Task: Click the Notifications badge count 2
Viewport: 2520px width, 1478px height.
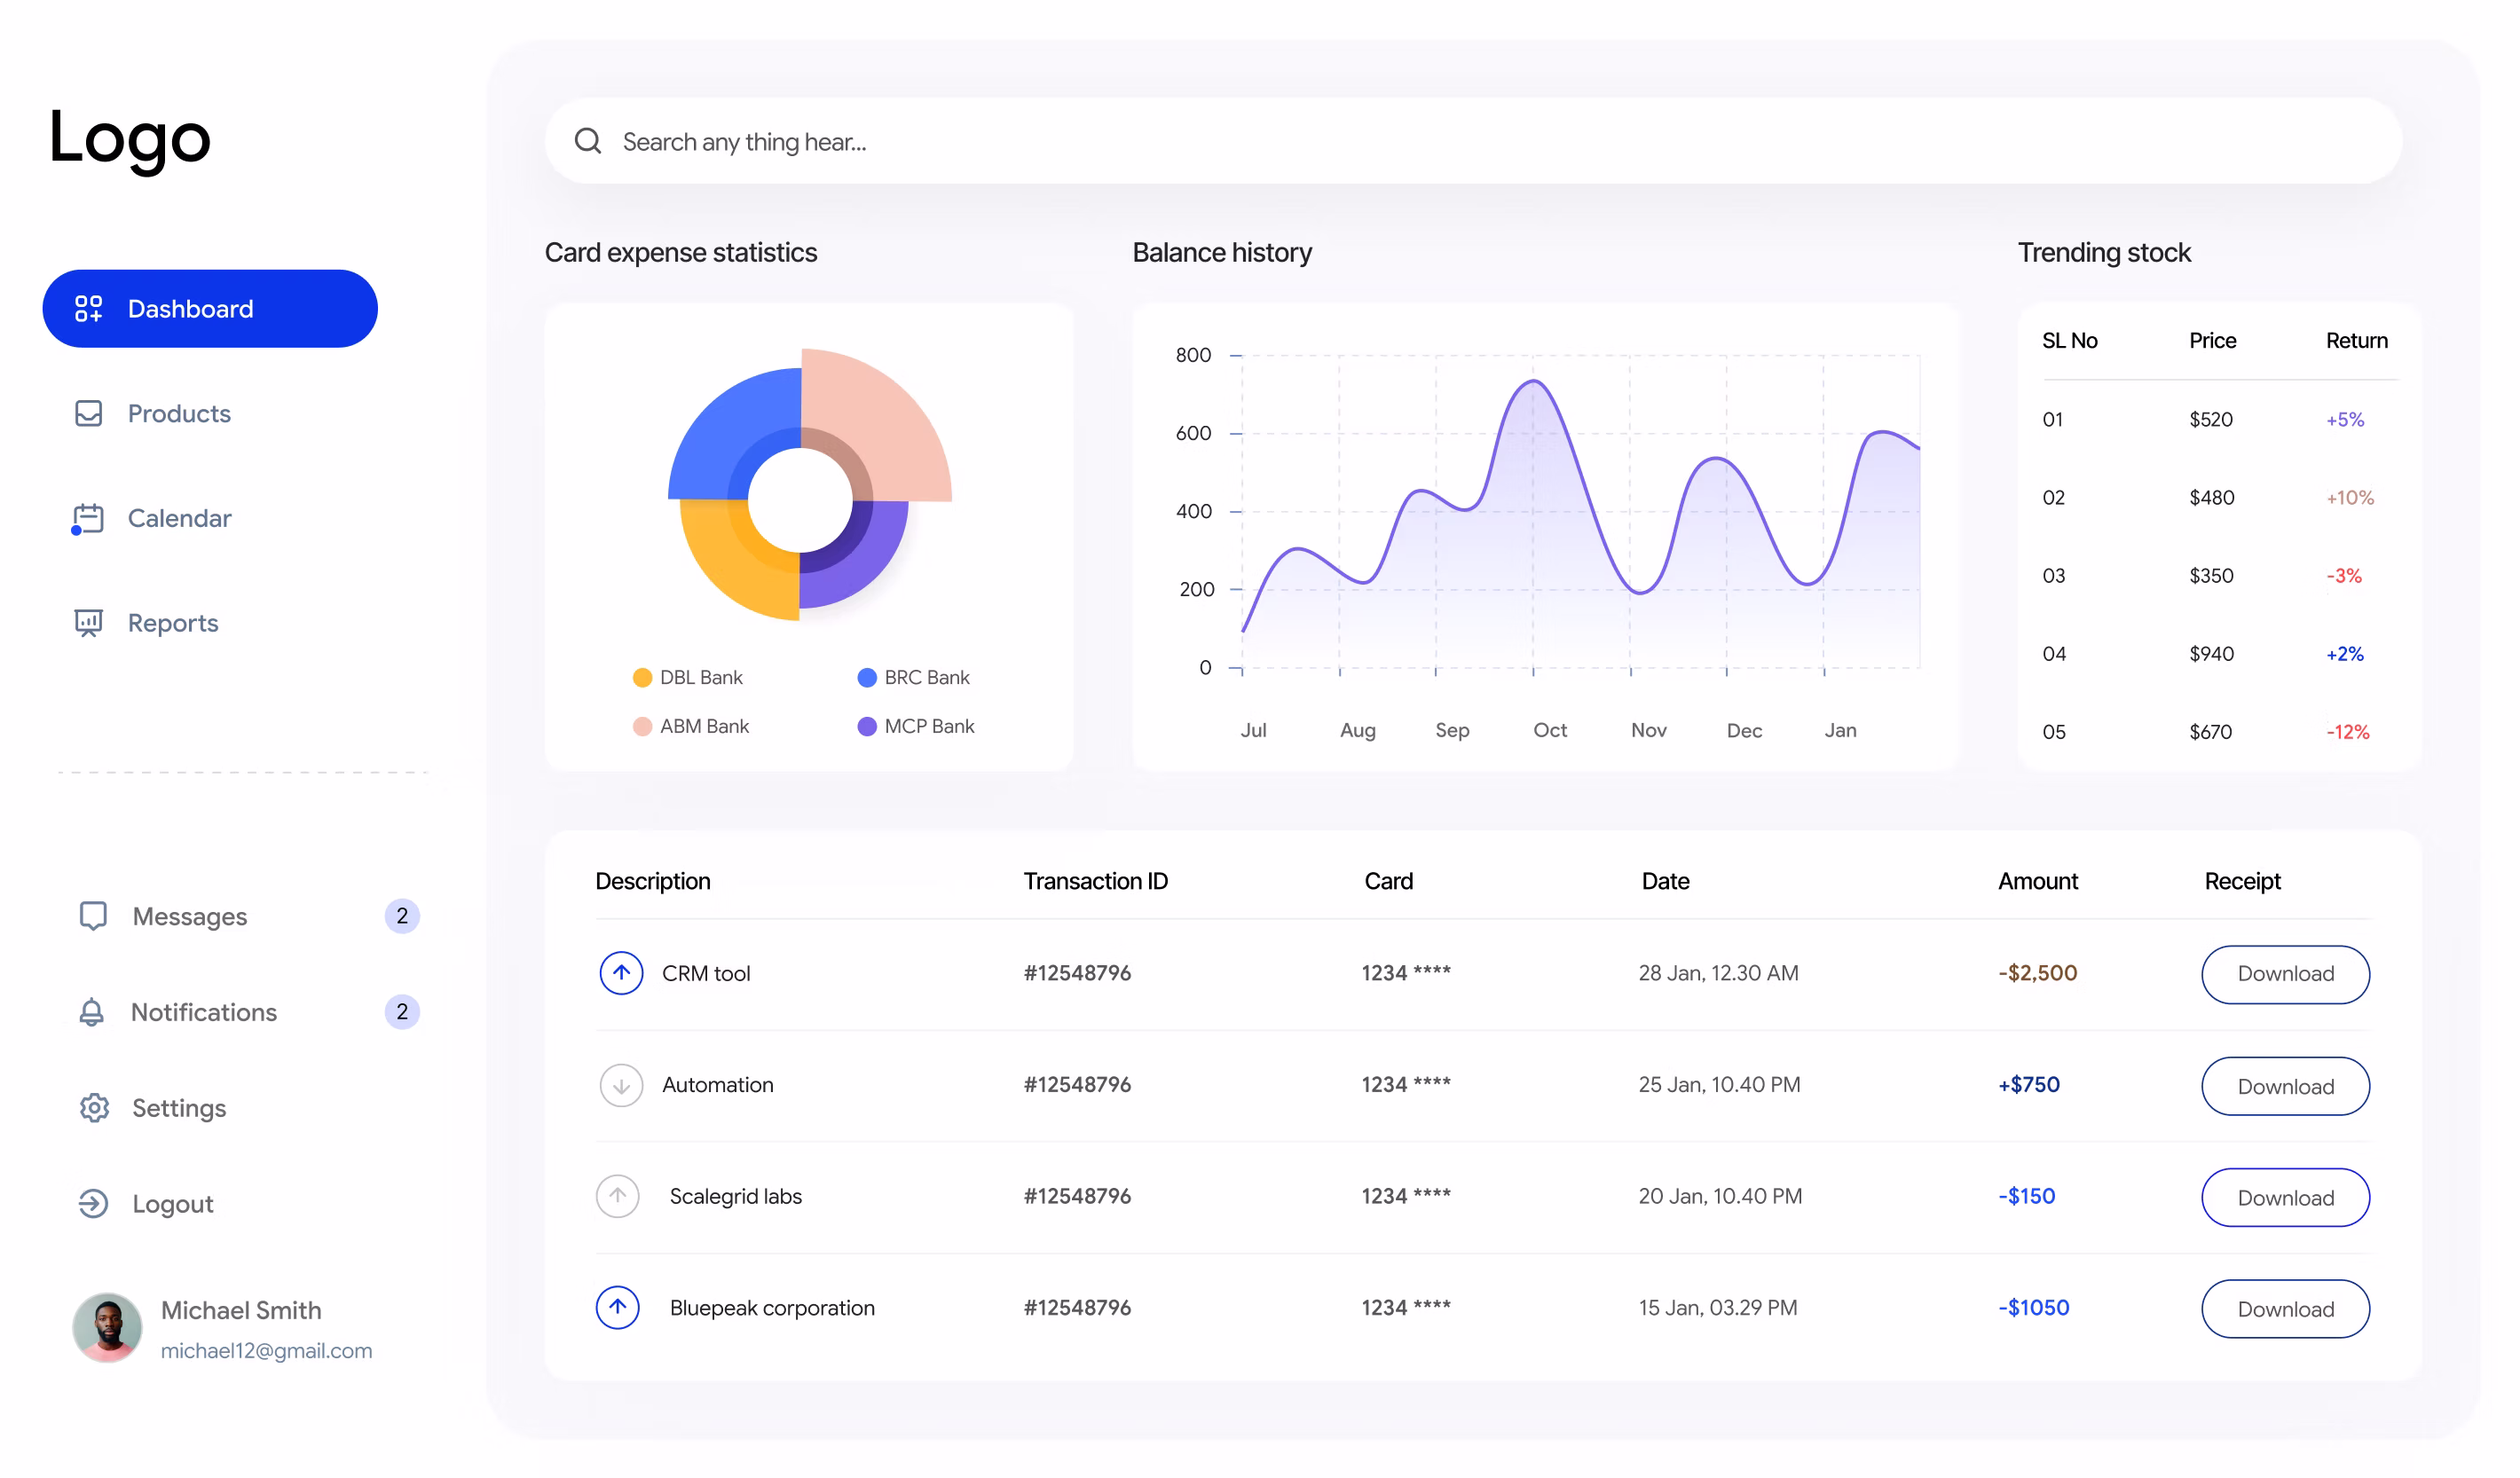Action: tap(402, 1012)
